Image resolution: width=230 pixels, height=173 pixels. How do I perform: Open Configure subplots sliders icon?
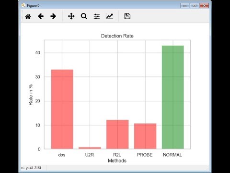point(97,16)
